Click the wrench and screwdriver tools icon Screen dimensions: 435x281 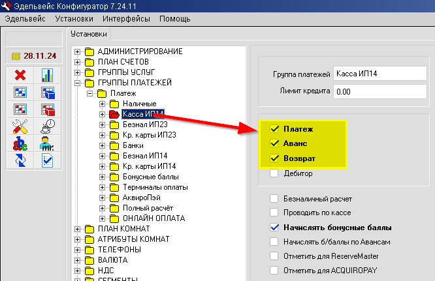20,126
